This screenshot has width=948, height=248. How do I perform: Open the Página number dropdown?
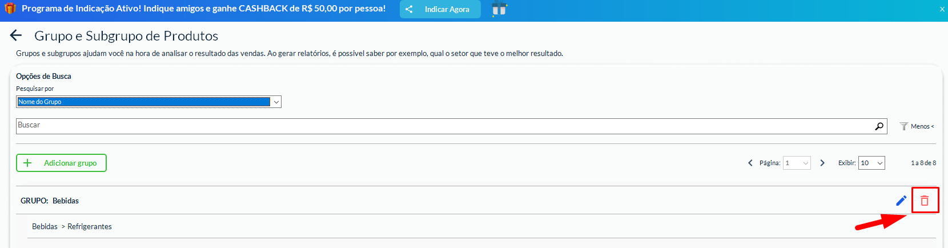tap(797, 163)
